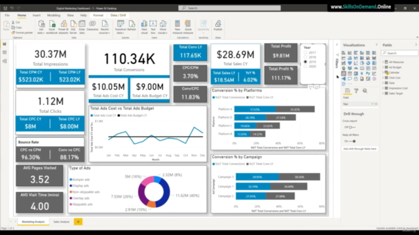Open the Fields well tab in Visualizations

(348, 91)
